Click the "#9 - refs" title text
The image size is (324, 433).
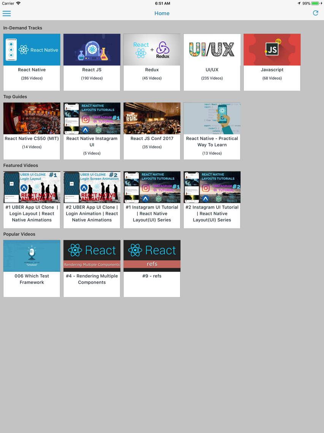pos(152,276)
